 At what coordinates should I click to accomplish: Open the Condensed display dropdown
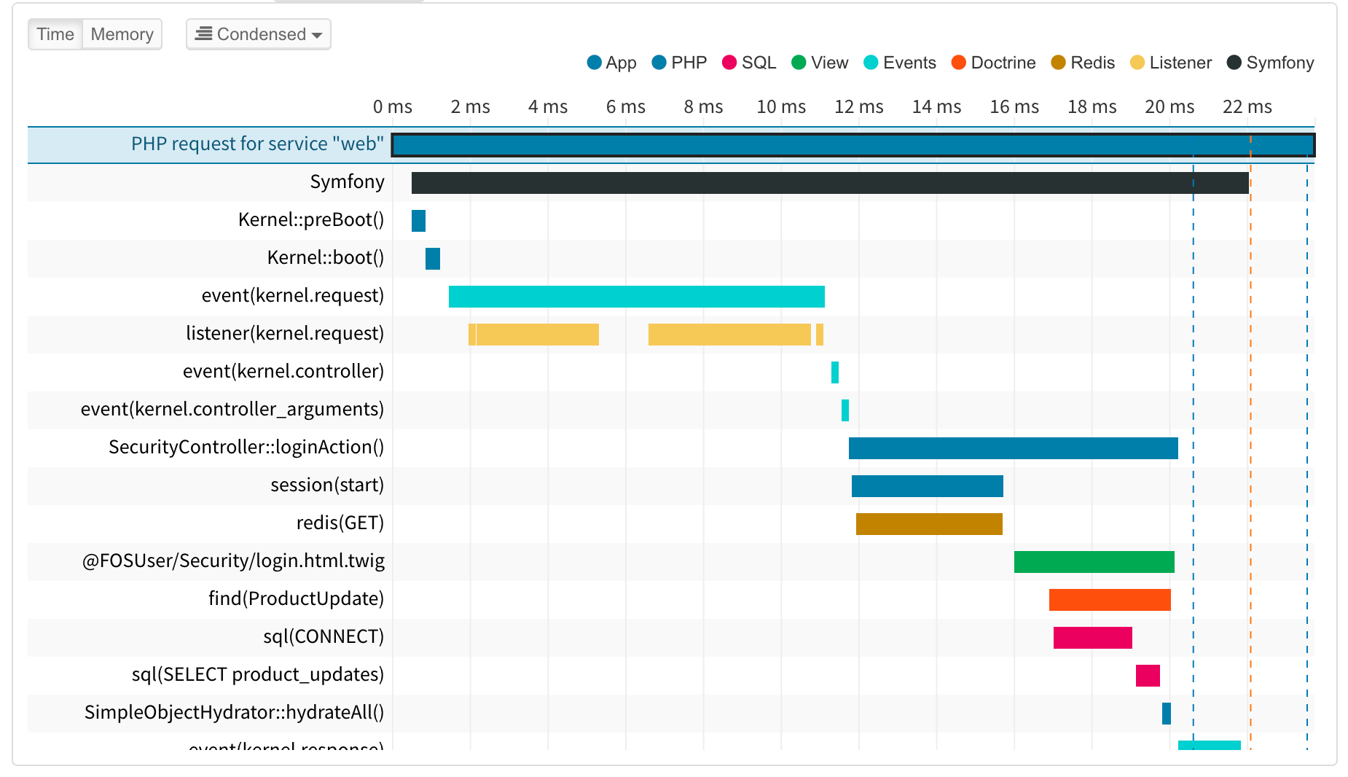tap(259, 34)
